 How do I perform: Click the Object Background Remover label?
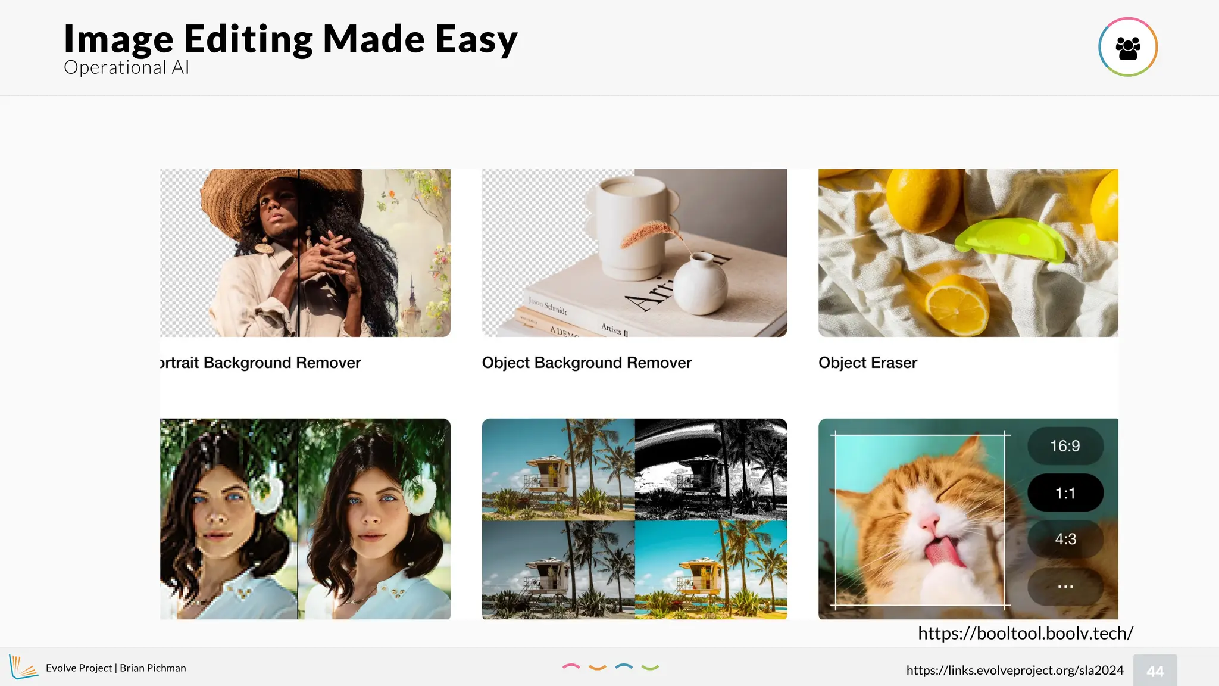pyautogui.click(x=587, y=363)
